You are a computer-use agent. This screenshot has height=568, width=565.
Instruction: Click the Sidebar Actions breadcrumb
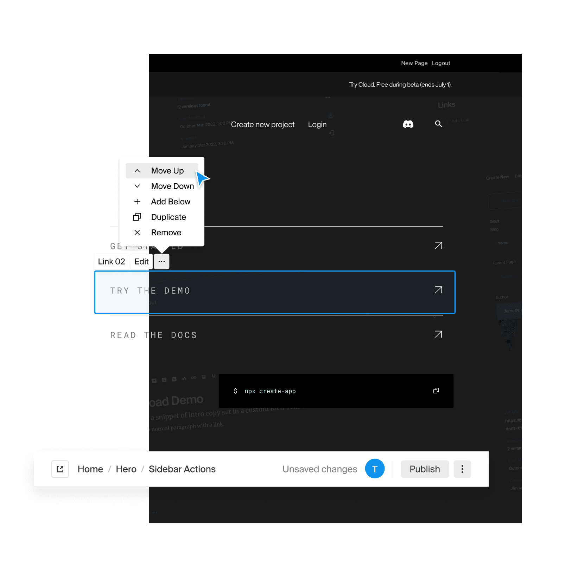pos(182,469)
